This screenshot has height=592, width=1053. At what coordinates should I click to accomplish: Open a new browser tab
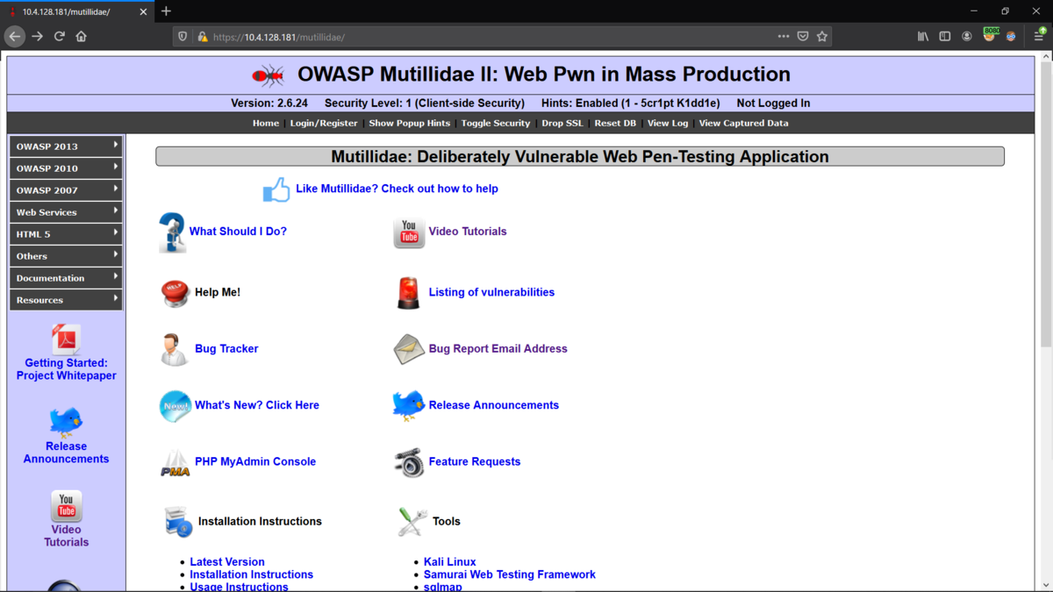(x=166, y=11)
